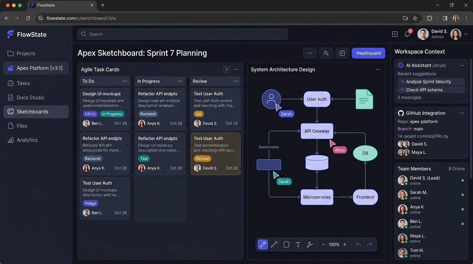
Task: Select the Microservices diagram node
Action: click(317, 197)
